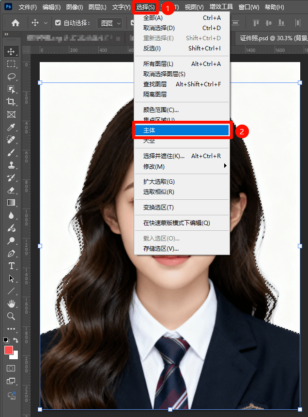Open the 图层 auto-select dropdown
Image resolution: width=308 pixels, height=417 pixels.
pos(109,23)
